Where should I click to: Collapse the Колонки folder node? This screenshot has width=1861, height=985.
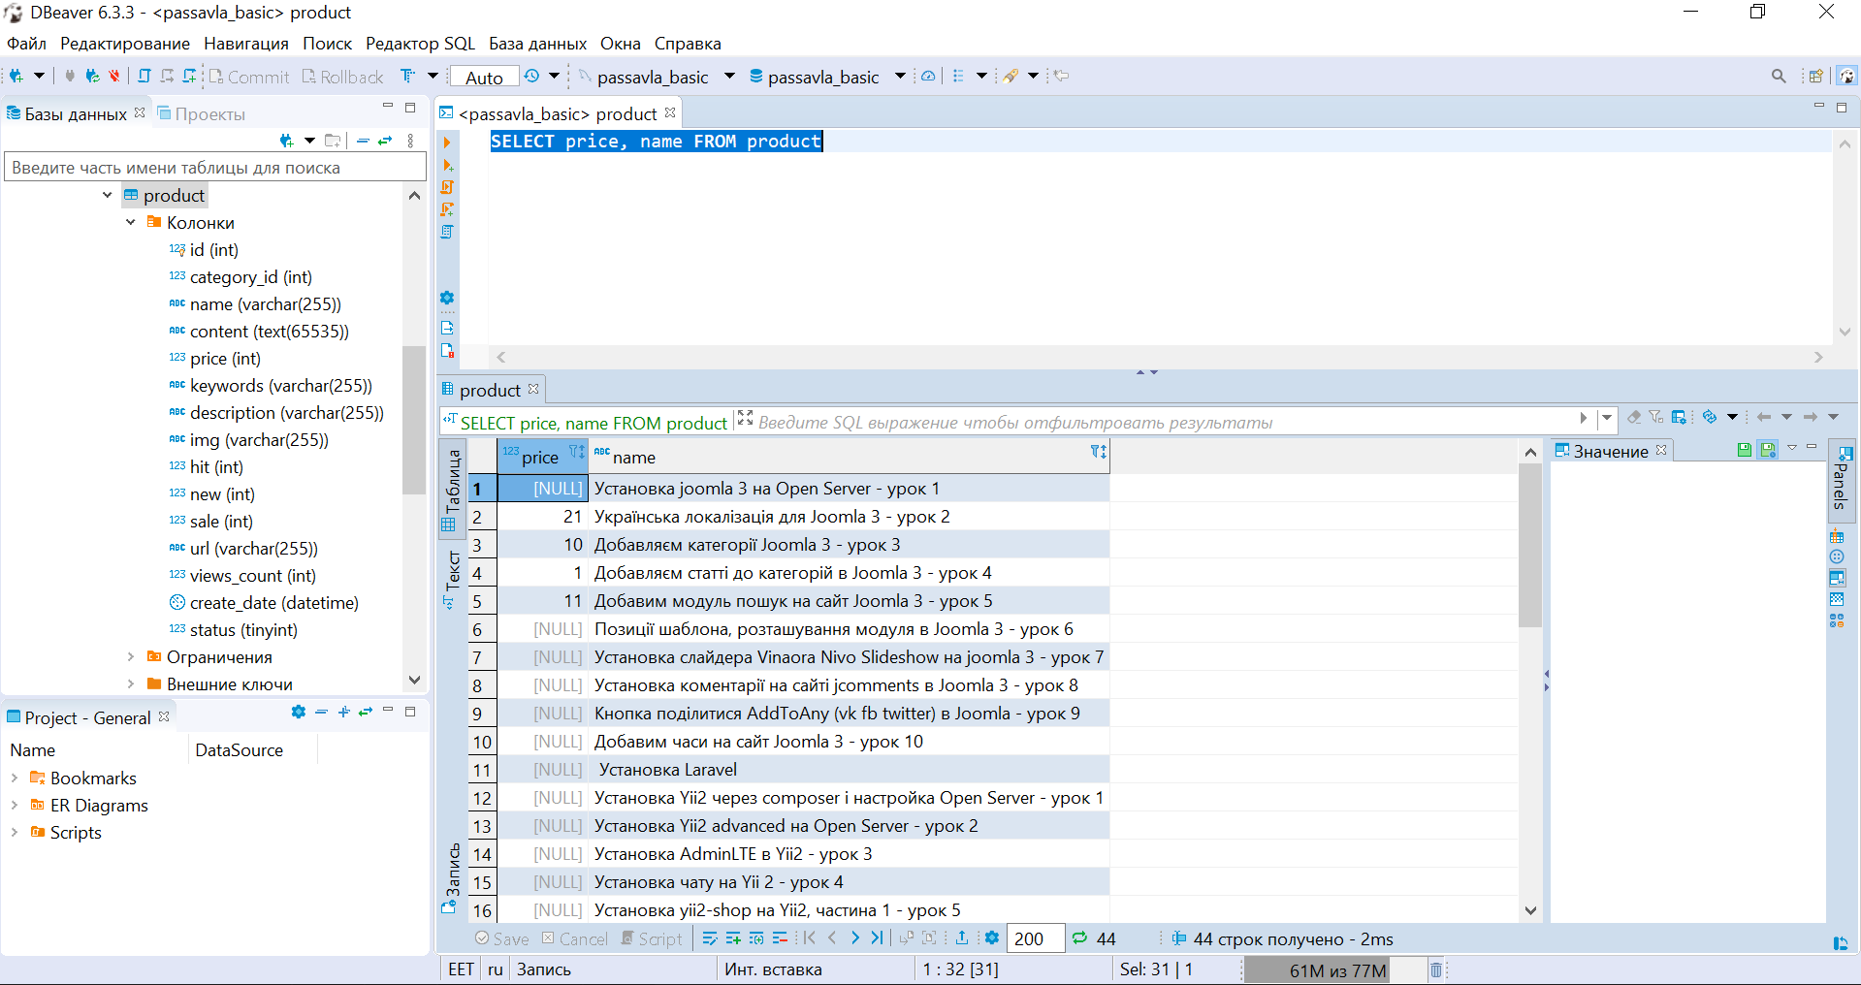(131, 222)
